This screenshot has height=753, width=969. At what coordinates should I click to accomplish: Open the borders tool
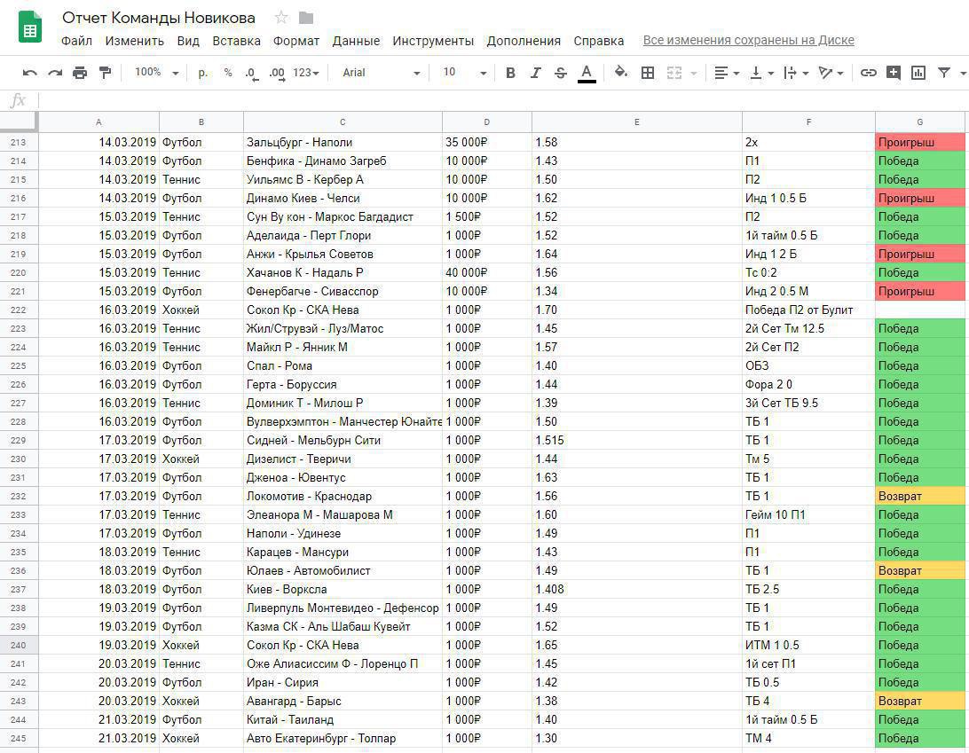tap(648, 73)
